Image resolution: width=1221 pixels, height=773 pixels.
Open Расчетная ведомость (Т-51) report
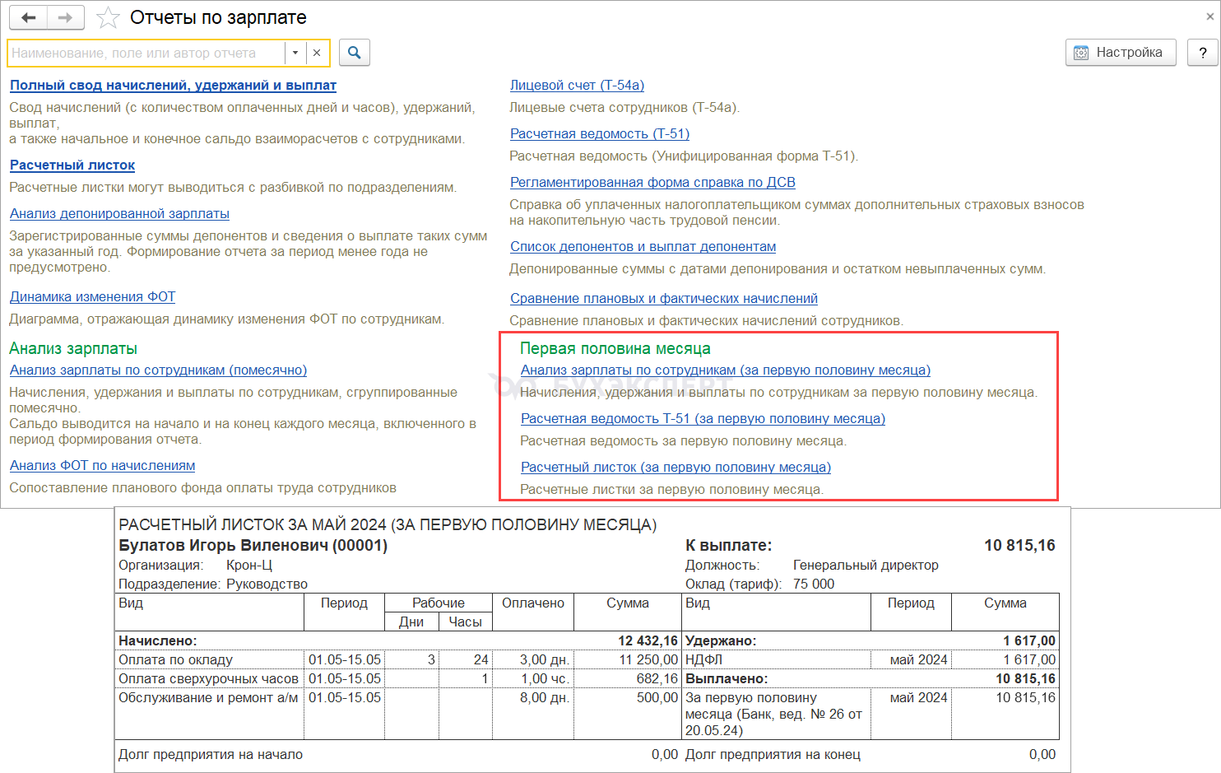pos(599,133)
